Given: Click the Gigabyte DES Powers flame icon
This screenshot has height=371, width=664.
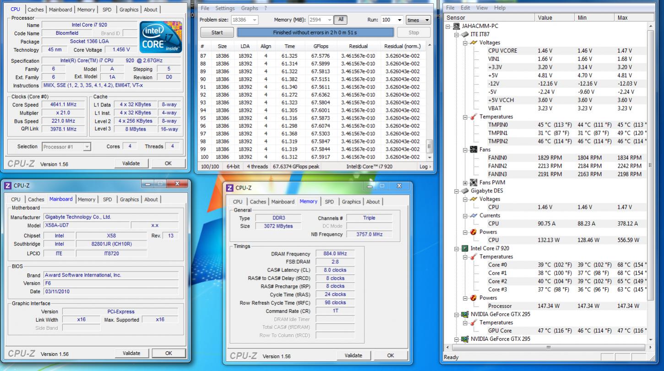Looking at the screenshot, I should click(x=474, y=232).
